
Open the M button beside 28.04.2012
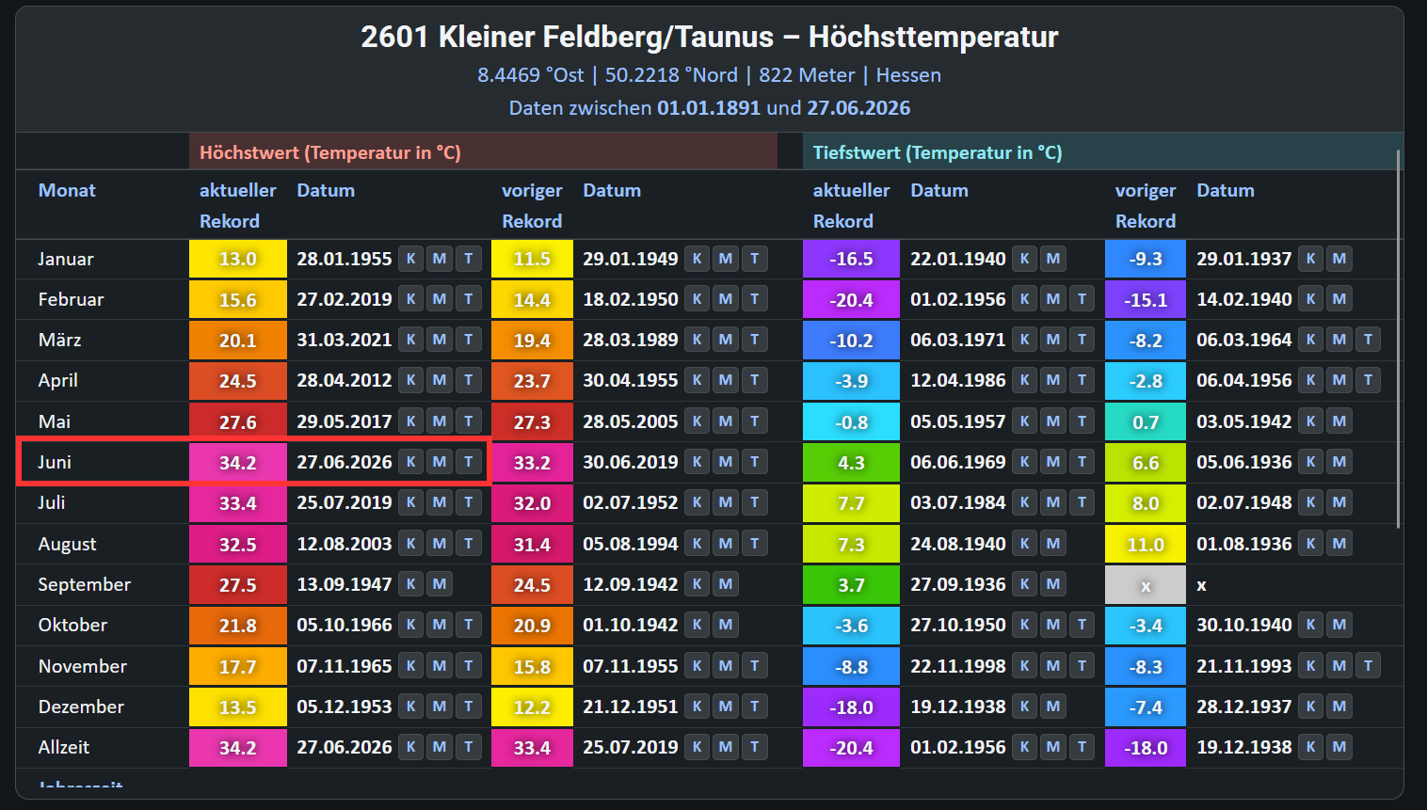[440, 380]
